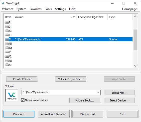Uncheck Never save history checkbox
This screenshot has width=141, height=122.
click(x=23, y=100)
